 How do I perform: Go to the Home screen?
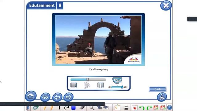[31, 96]
